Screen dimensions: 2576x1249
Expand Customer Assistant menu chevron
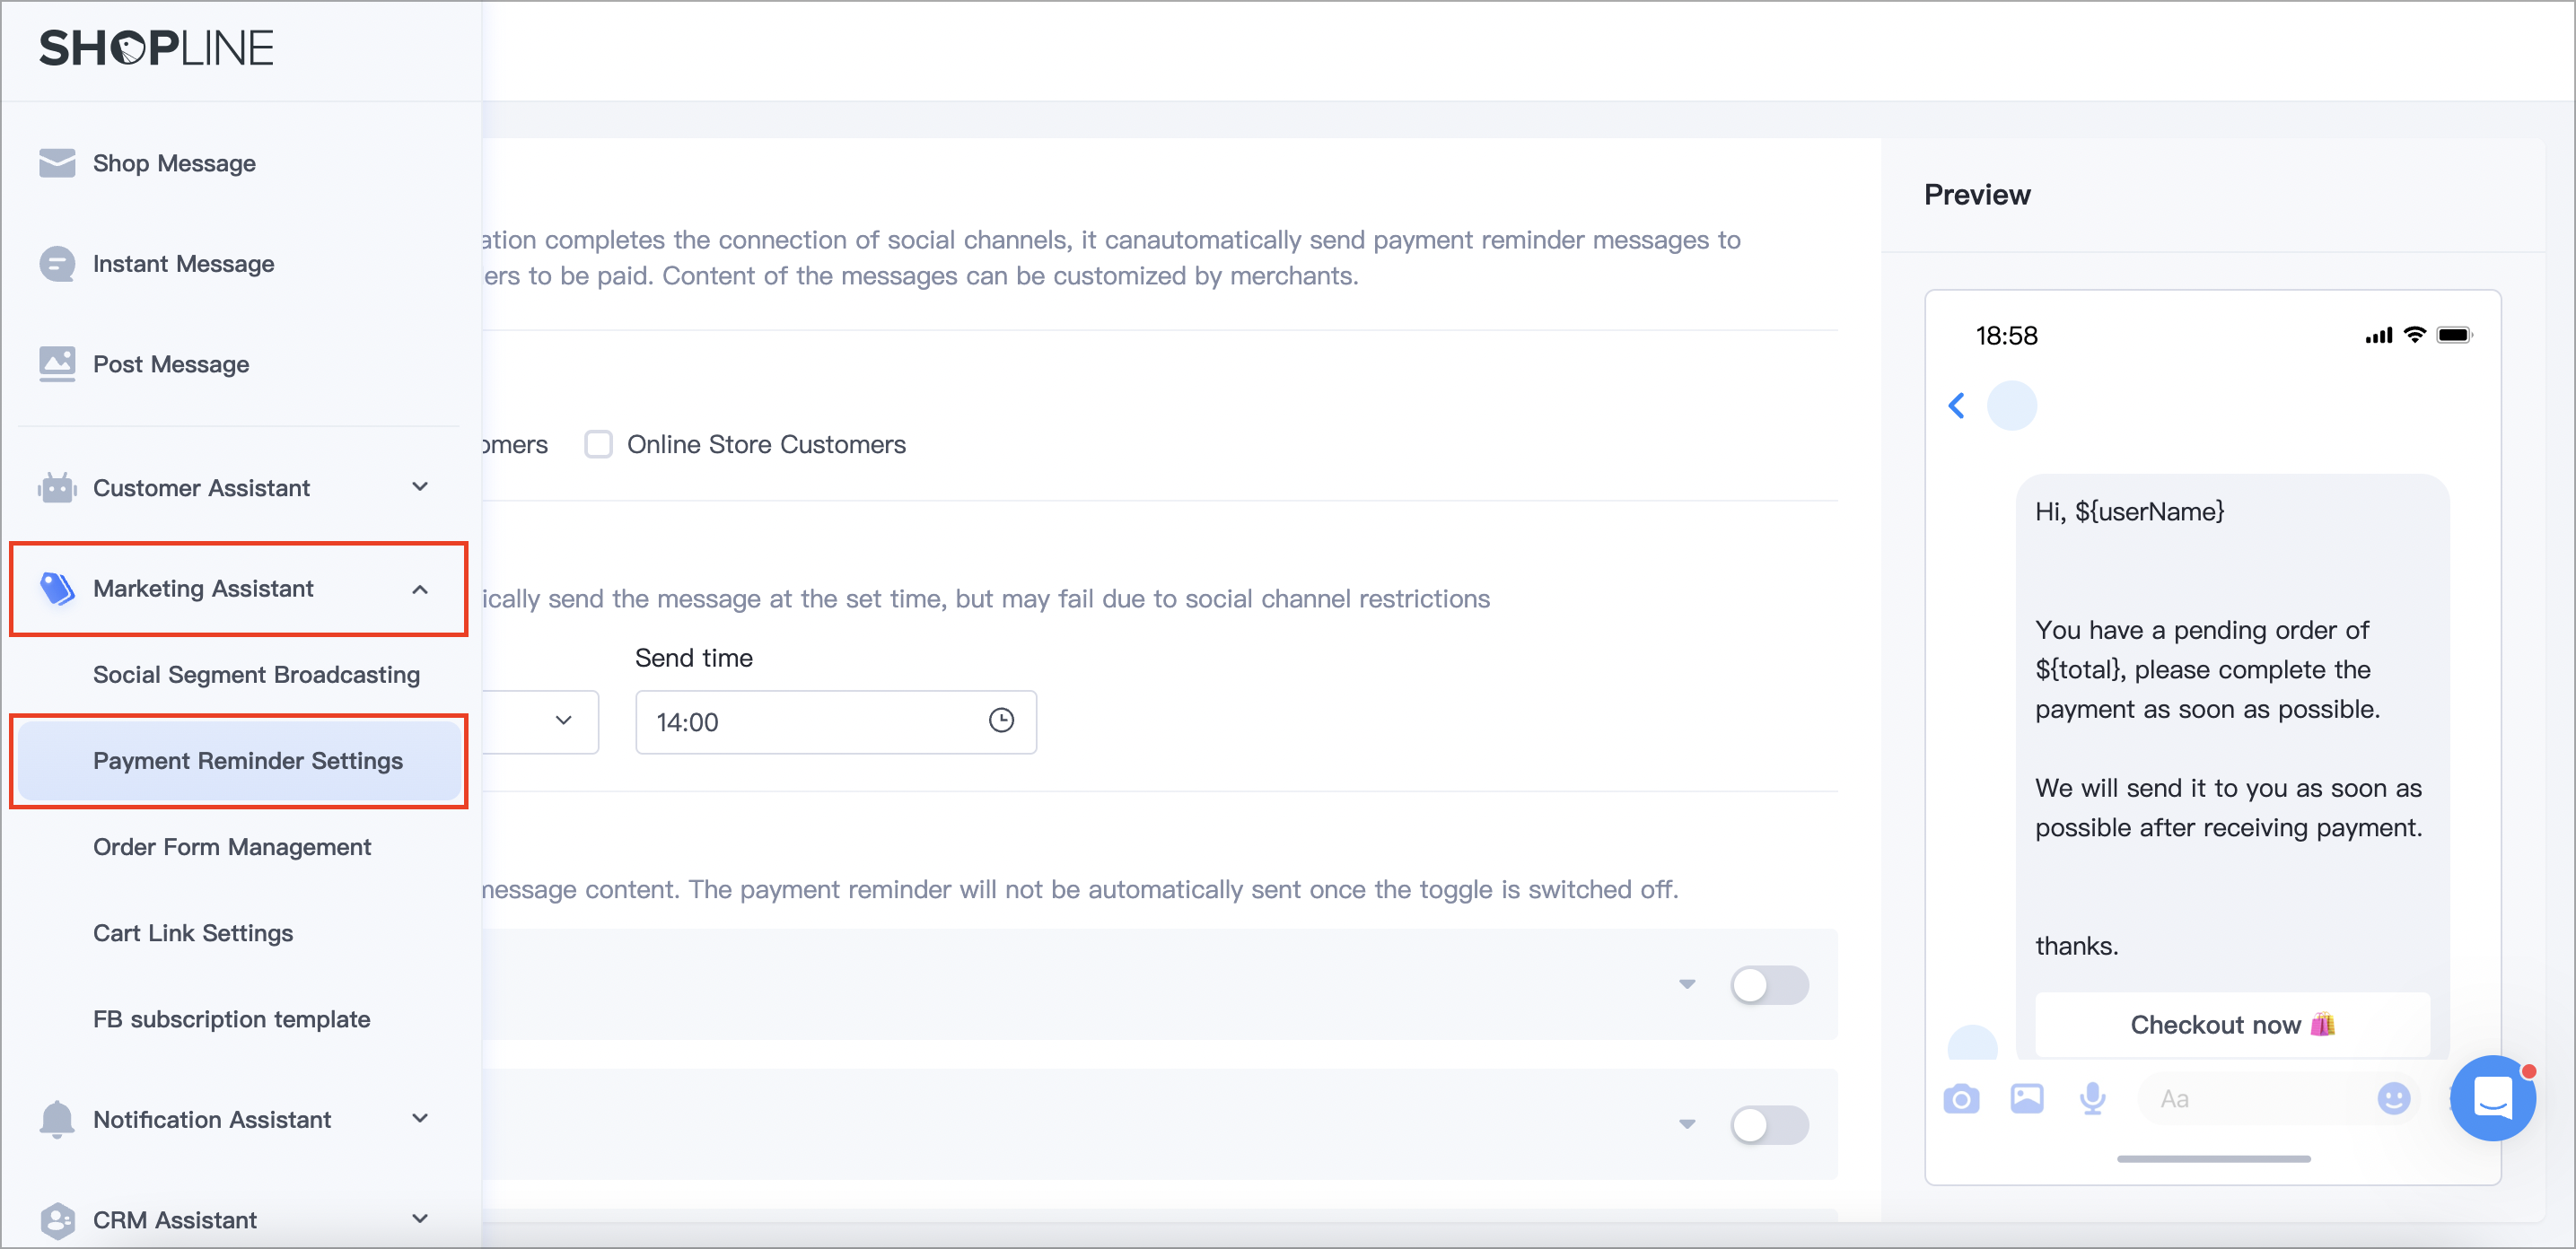420,487
